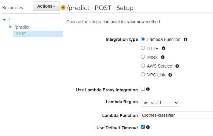Select VPC Link integration type

(143, 75)
